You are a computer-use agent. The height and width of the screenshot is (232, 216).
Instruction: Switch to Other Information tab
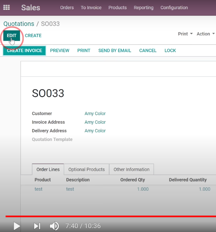132,169
